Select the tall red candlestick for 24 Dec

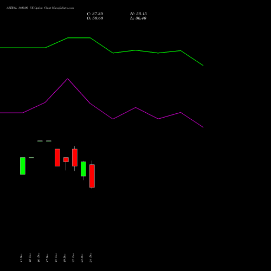92,176
